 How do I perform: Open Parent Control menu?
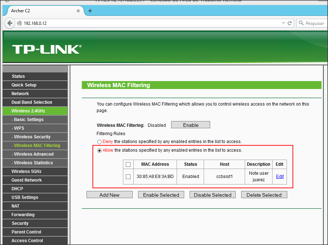(x=35, y=232)
